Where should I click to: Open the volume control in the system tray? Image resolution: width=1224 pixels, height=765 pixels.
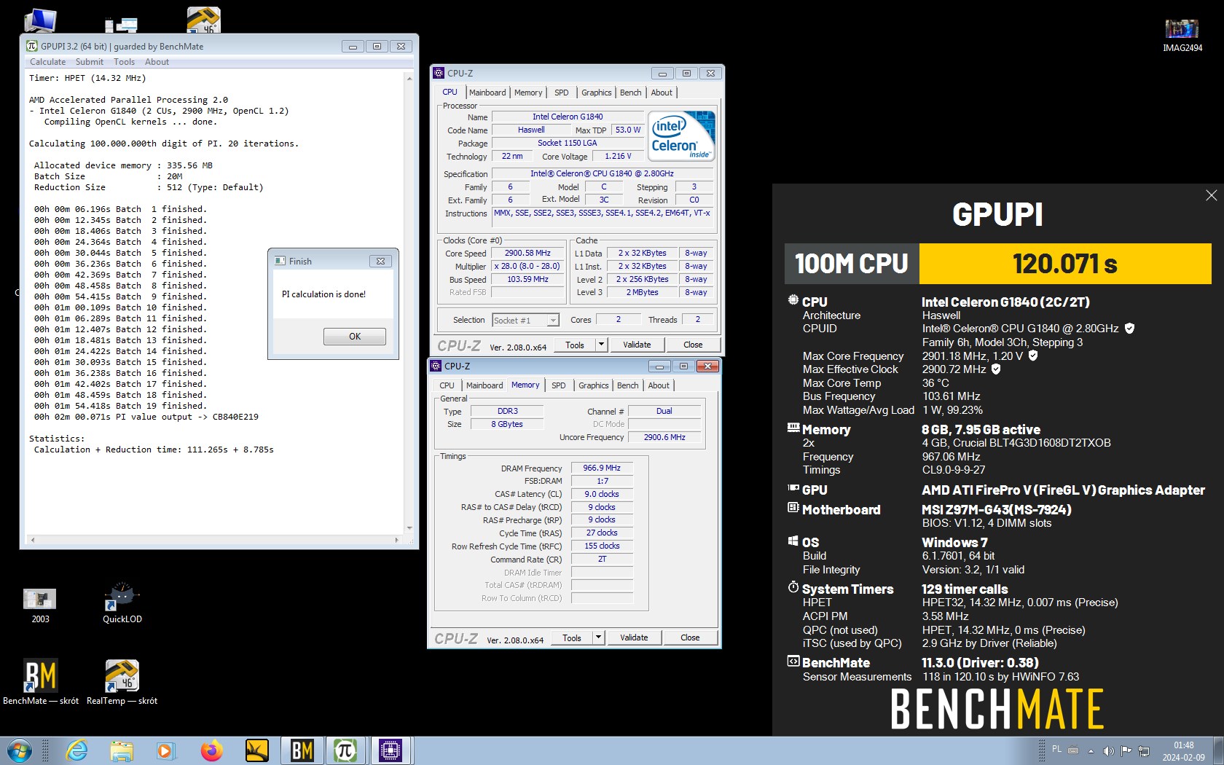click(1108, 751)
